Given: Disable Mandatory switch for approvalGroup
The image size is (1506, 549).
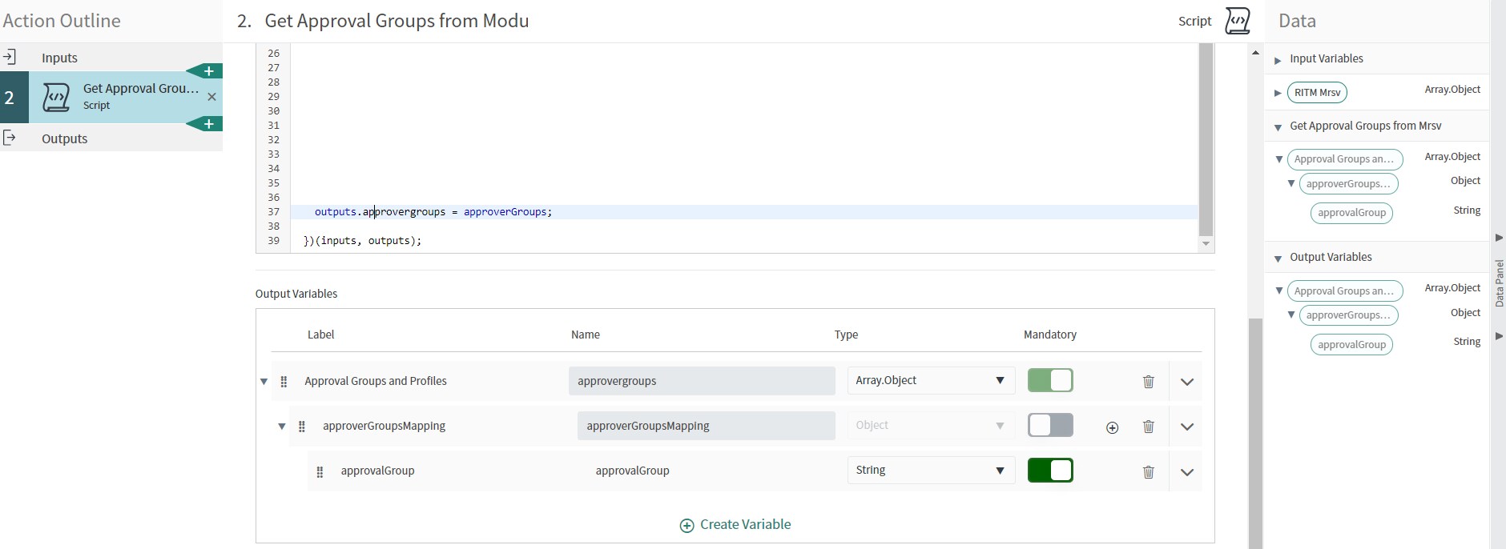Looking at the screenshot, I should 1049,470.
